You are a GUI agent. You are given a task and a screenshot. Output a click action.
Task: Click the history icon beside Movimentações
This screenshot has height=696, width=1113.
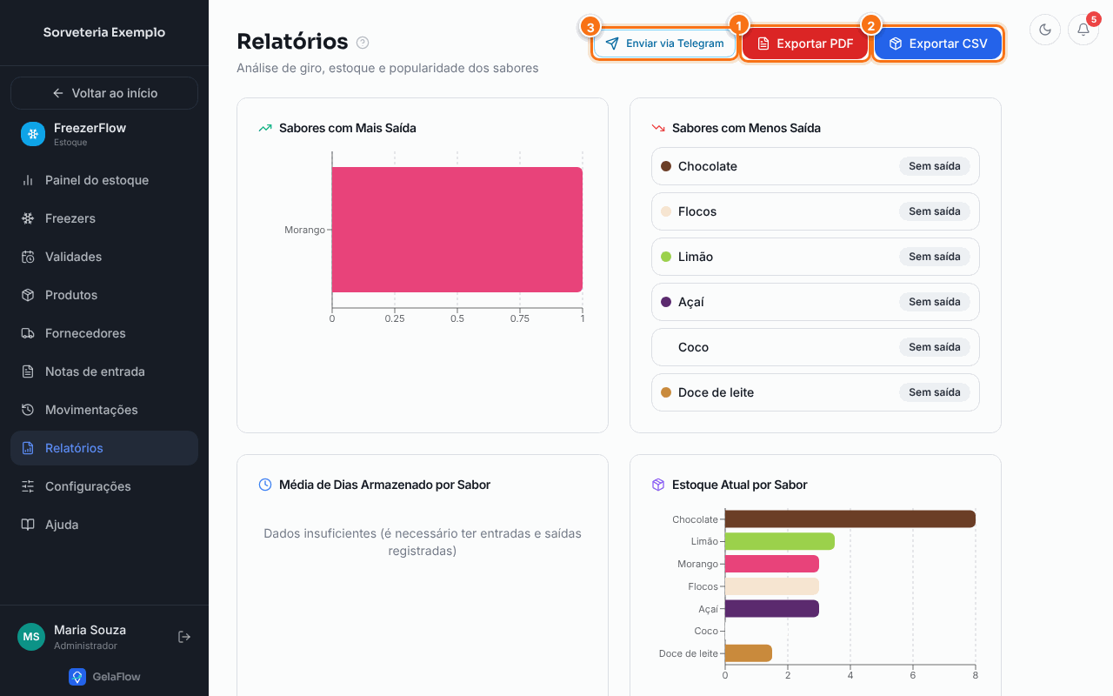28,410
